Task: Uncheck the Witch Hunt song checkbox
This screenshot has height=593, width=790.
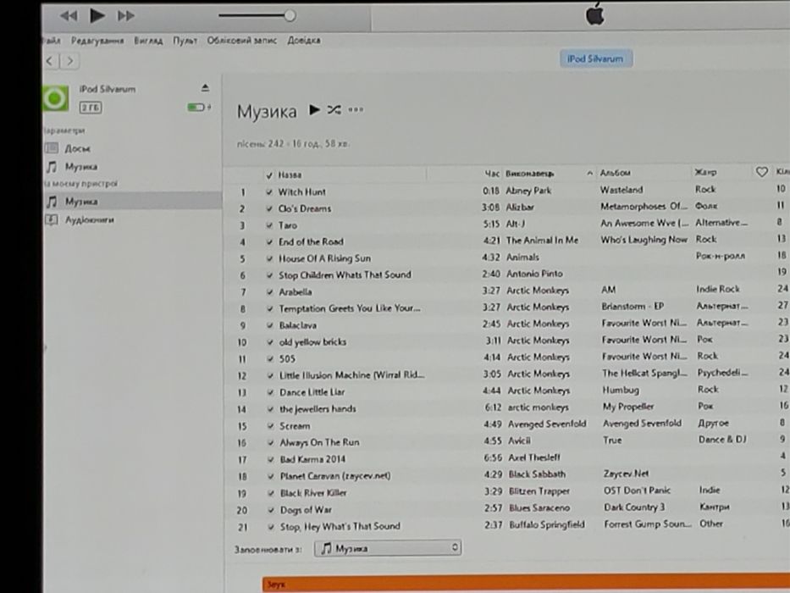Action: tap(269, 192)
